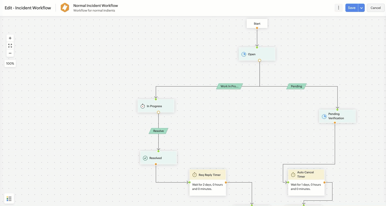The width and height of the screenshot is (386, 206).
Task: Open the Save button dropdown chevron
Action: 361,8
